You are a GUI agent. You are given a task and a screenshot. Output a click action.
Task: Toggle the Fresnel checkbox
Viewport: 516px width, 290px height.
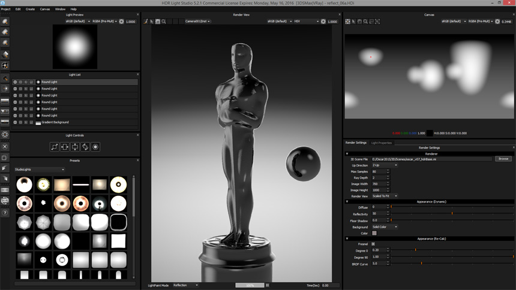[373, 244]
